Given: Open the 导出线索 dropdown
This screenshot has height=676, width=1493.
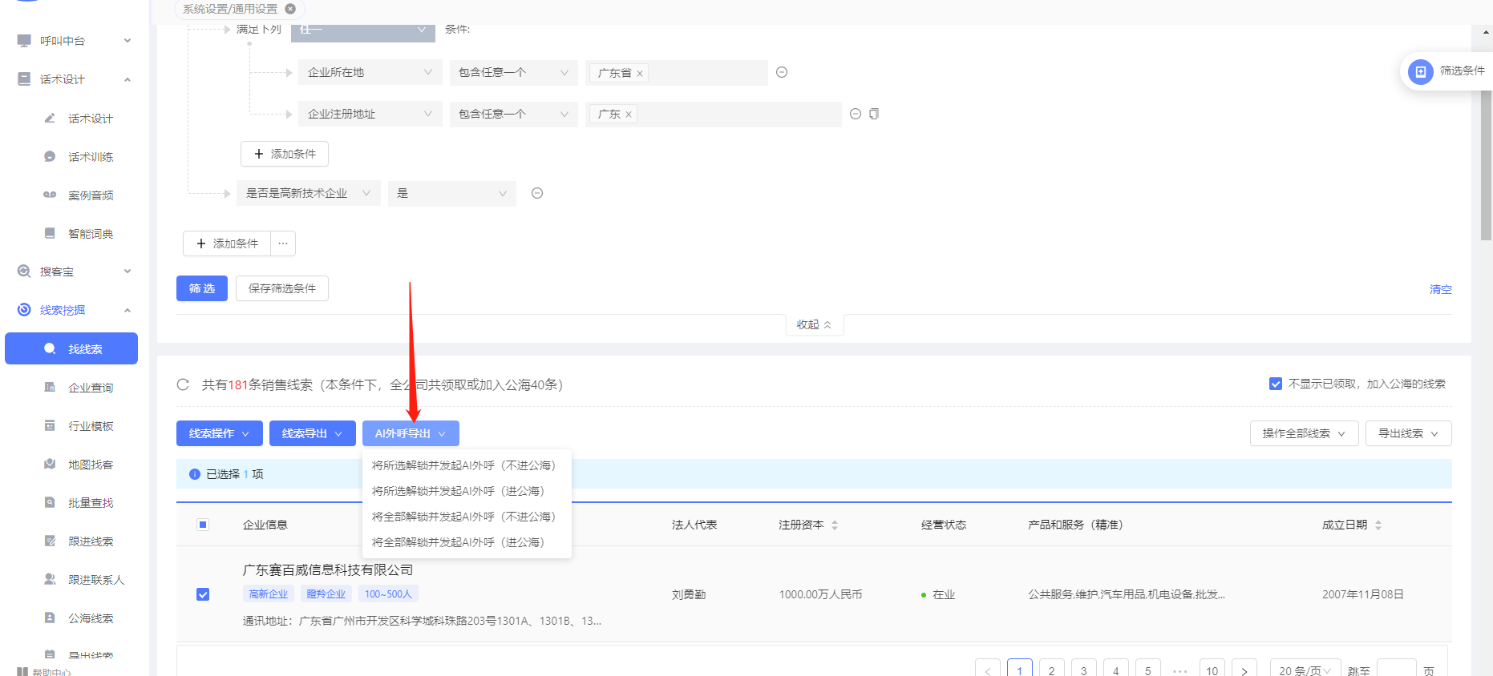Looking at the screenshot, I should pyautogui.click(x=1409, y=433).
